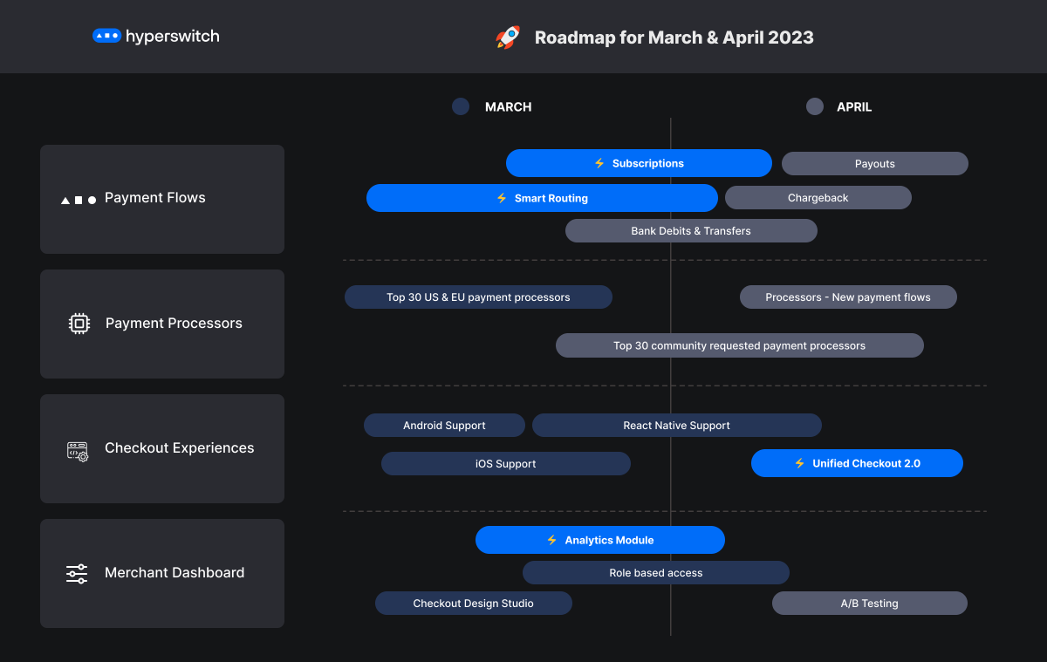Click the chip icon next to Payment Processors
This screenshot has height=662, width=1047.
(x=79, y=324)
